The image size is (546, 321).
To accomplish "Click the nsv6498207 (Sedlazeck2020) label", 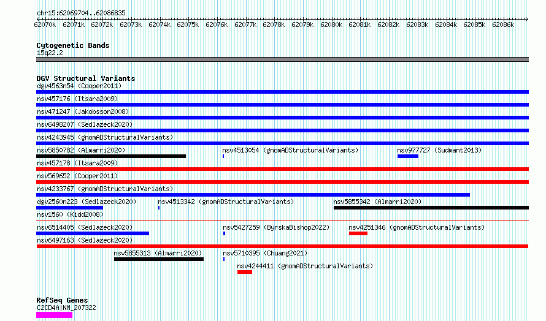I will click(85, 124).
